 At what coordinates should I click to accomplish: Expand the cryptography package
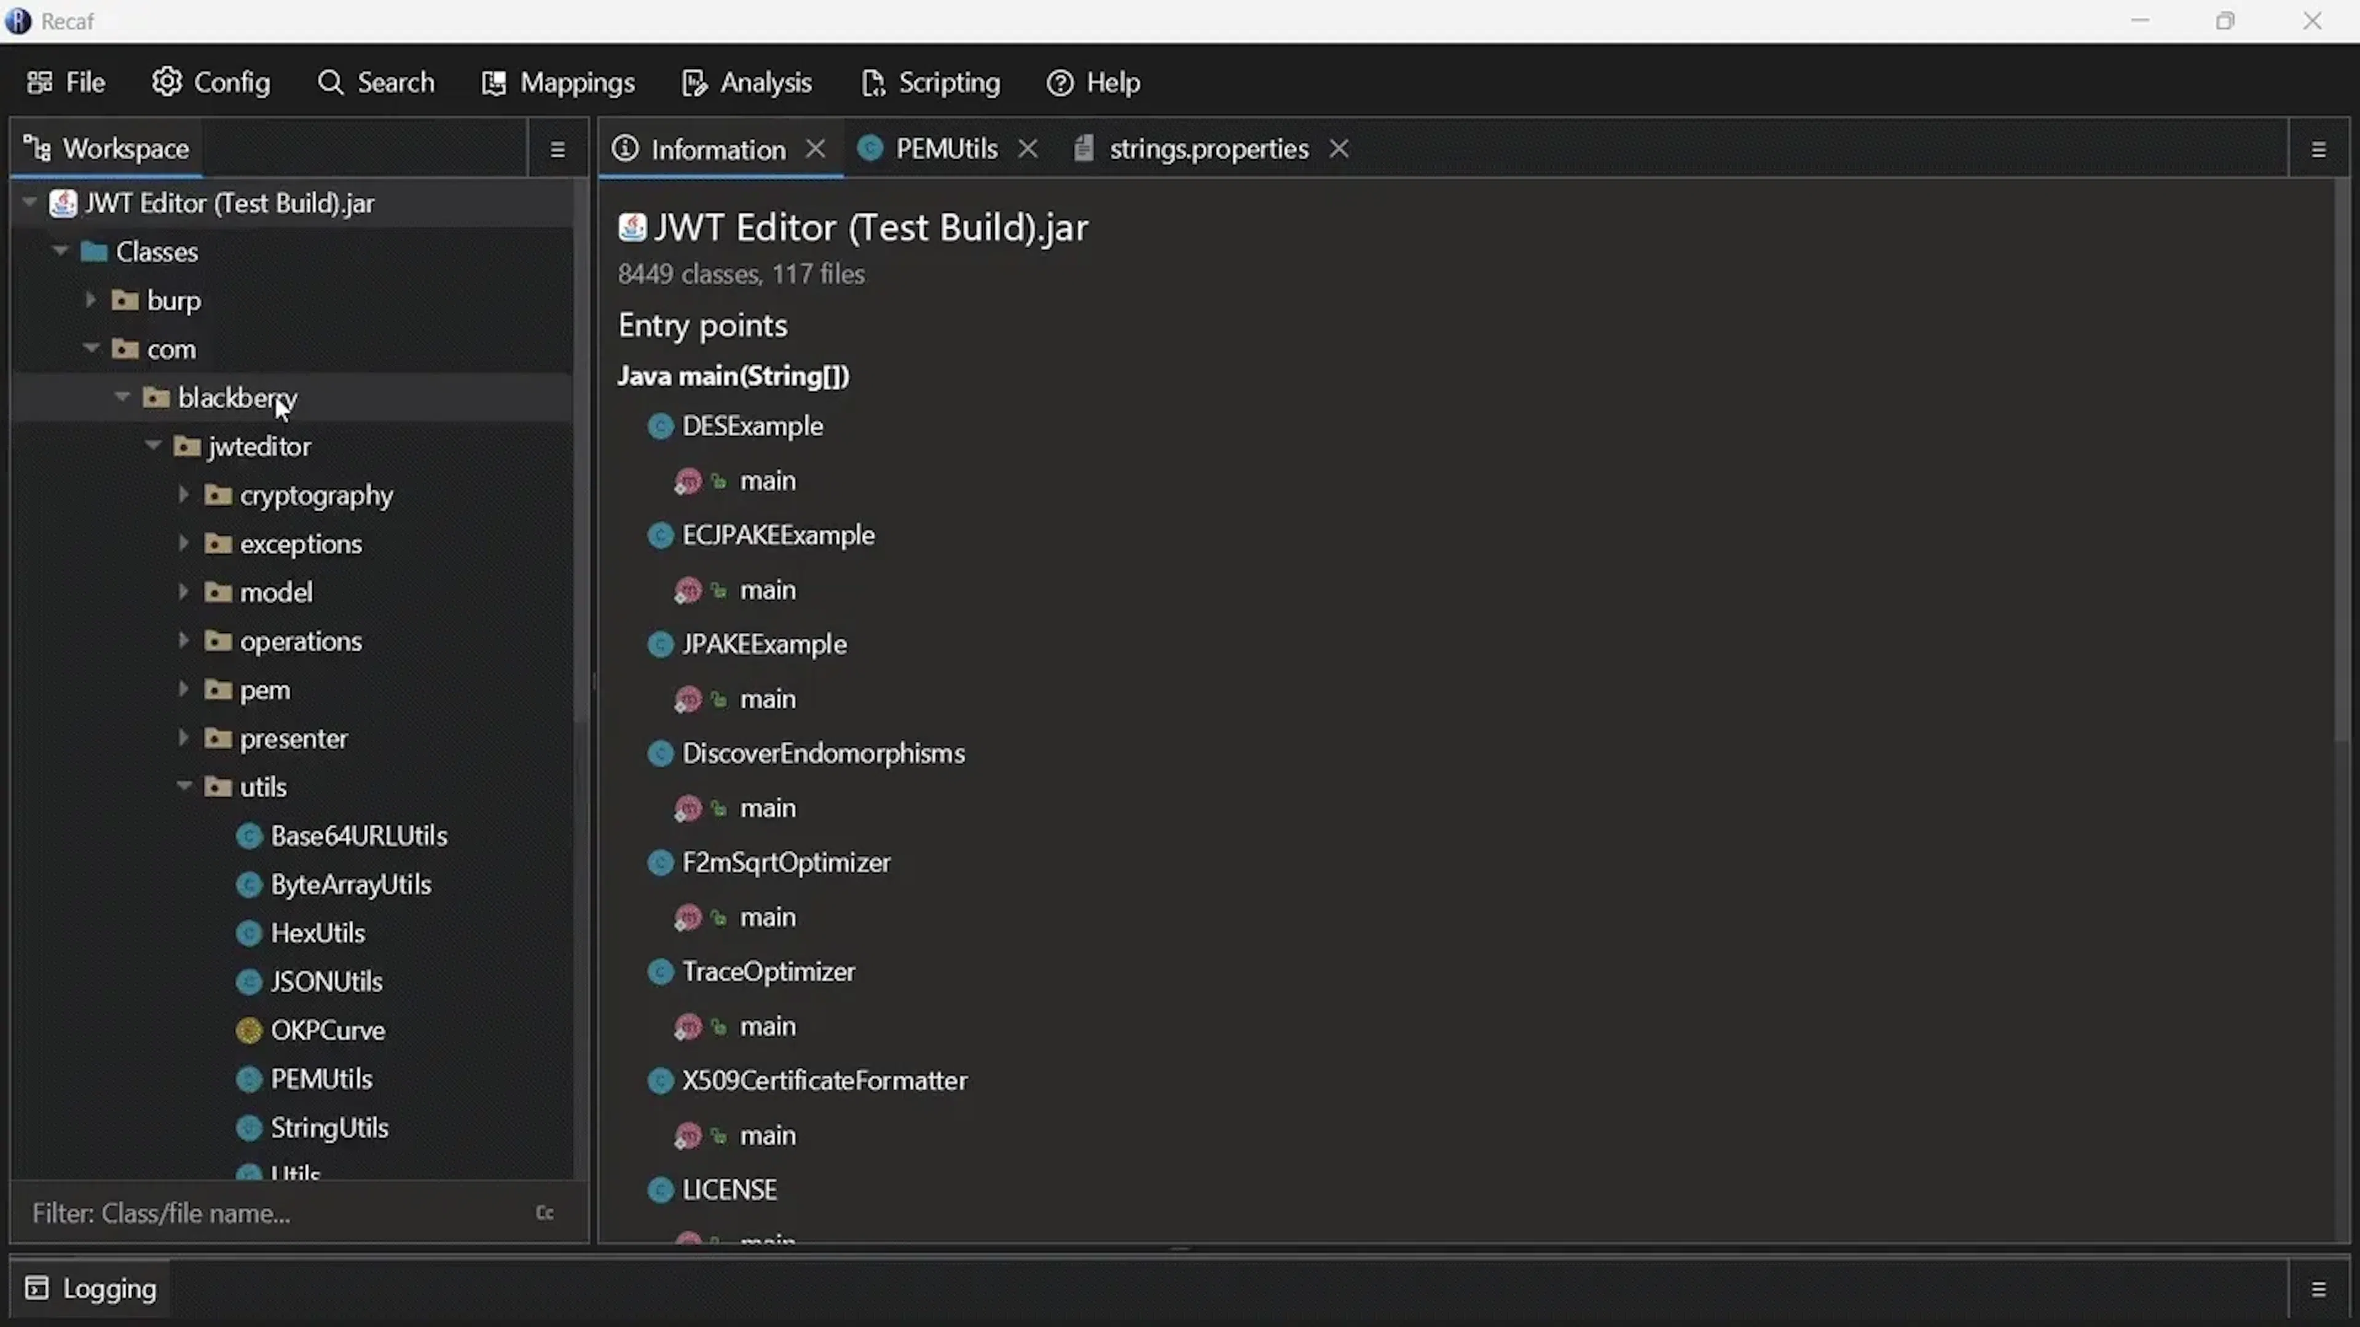[x=183, y=495]
